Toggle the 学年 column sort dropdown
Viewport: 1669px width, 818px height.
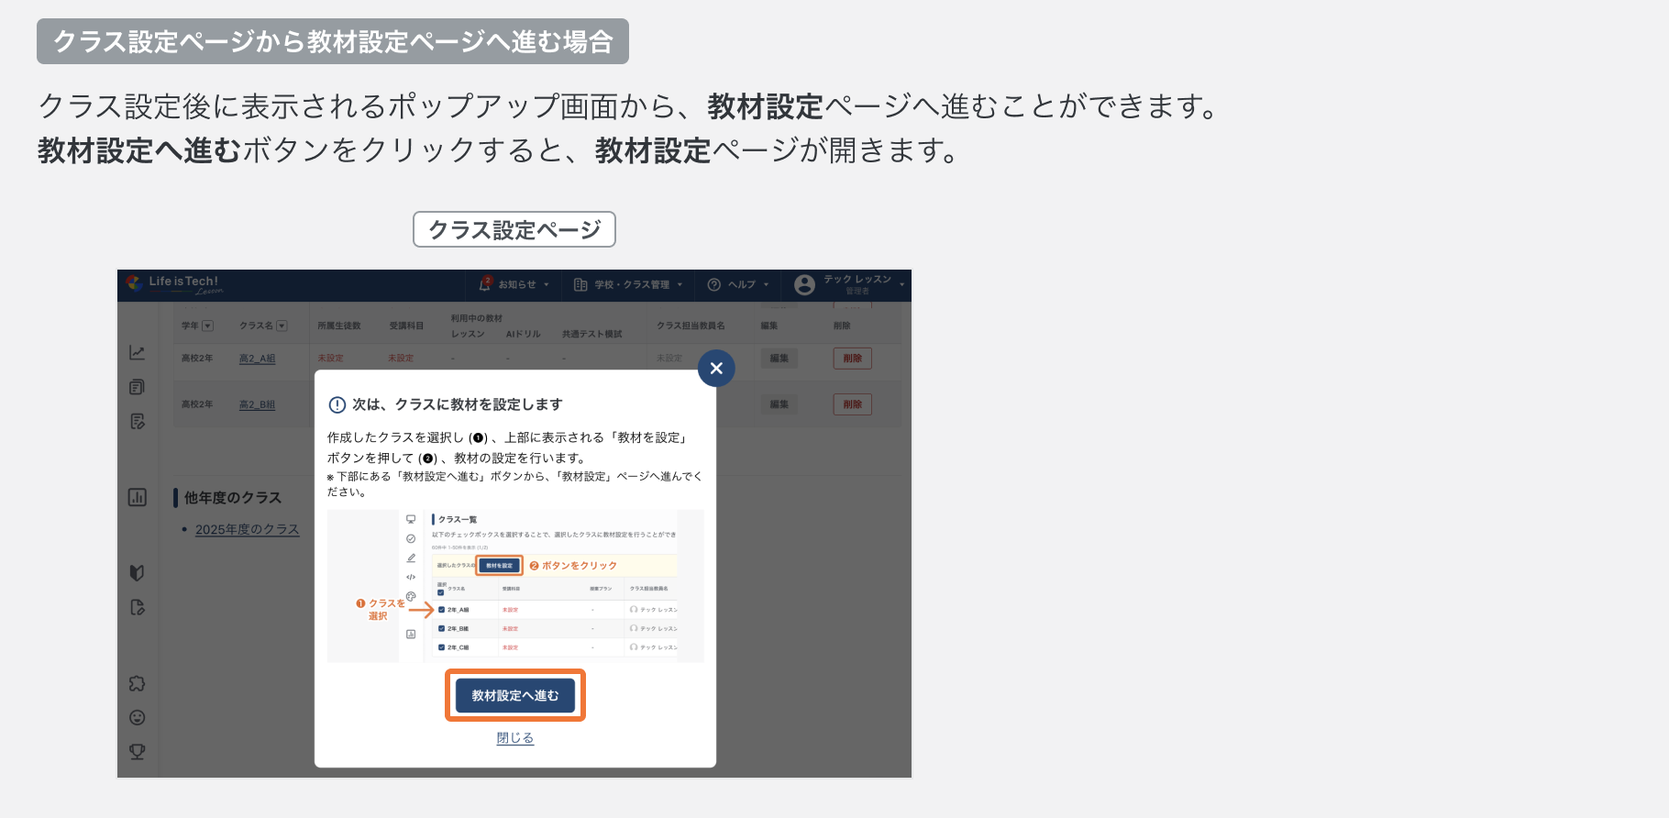click(x=208, y=326)
